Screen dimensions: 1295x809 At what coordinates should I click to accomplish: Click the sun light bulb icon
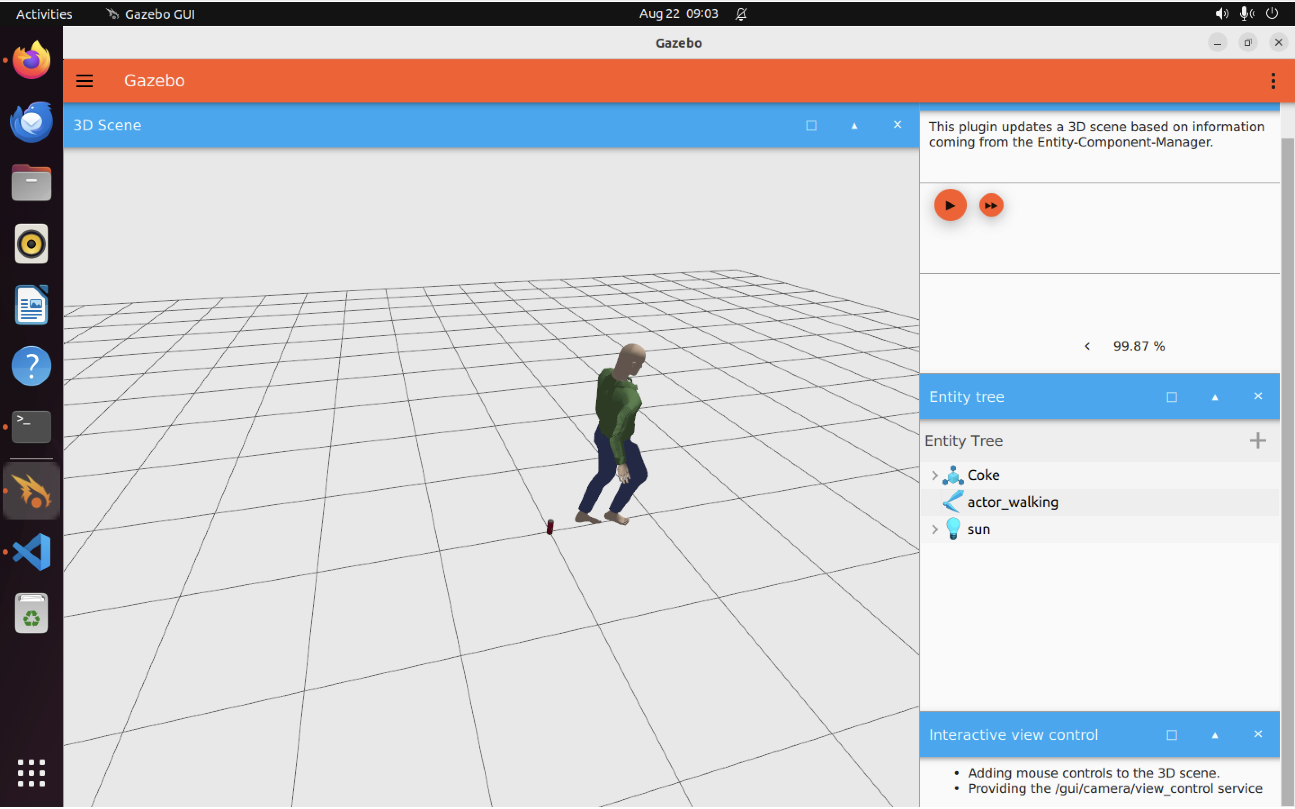pos(952,529)
